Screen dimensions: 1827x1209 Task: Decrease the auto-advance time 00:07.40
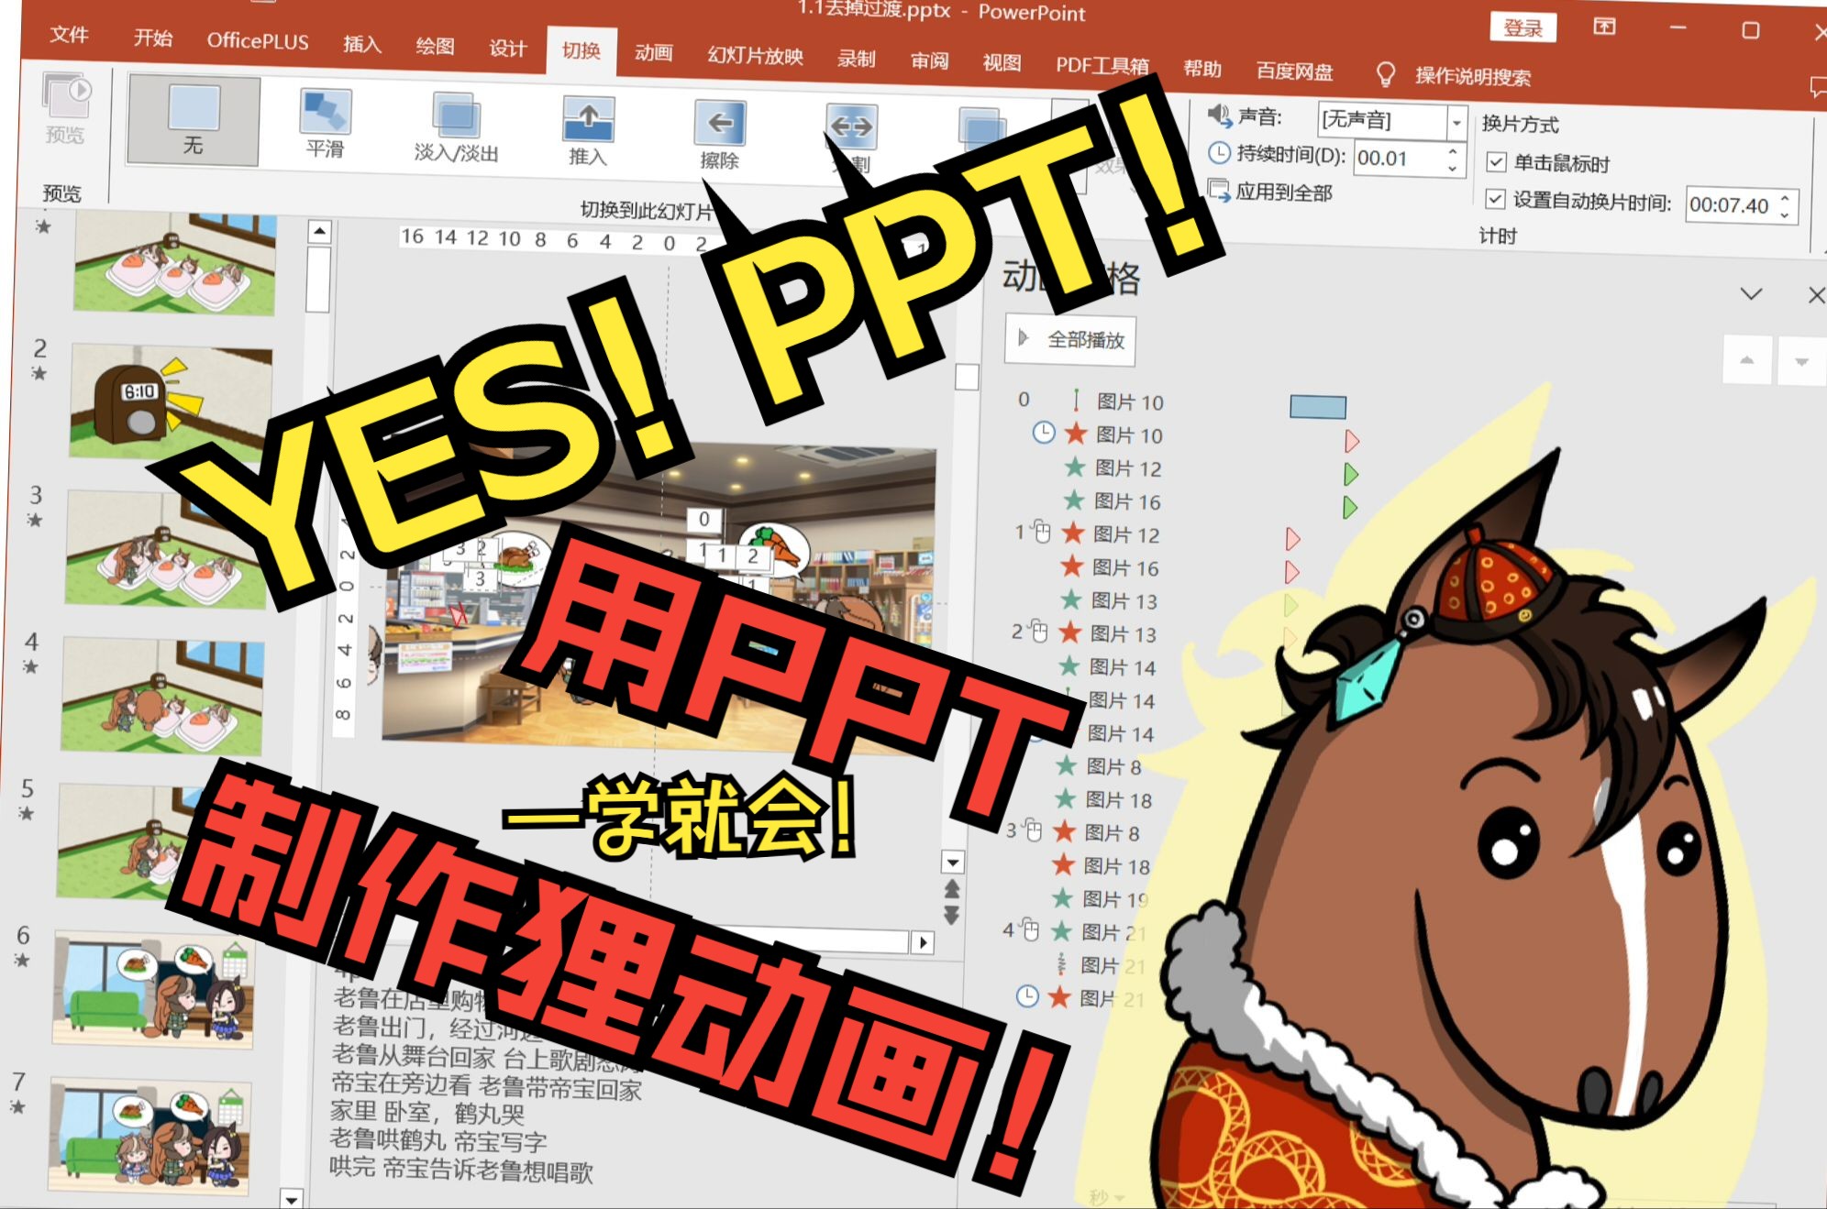[1786, 214]
